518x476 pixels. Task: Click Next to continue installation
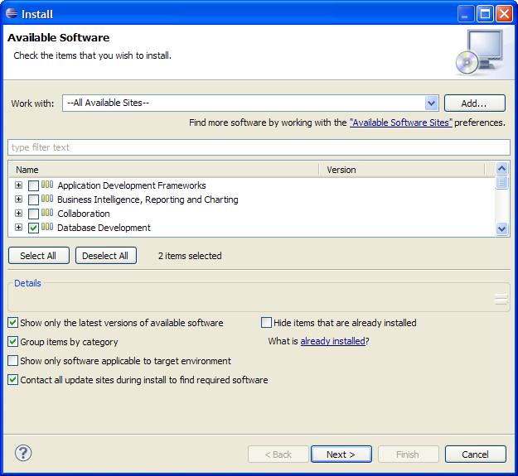[341, 454]
